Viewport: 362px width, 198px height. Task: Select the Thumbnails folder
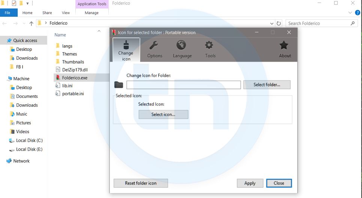click(x=73, y=62)
